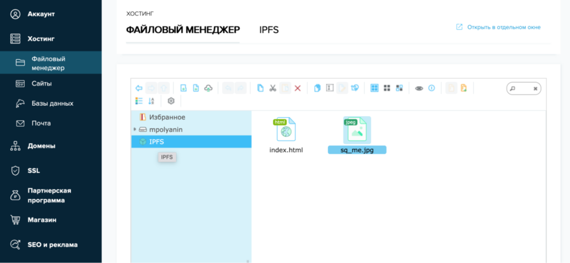Click the Открыть в отдельном окне link

[503, 27]
